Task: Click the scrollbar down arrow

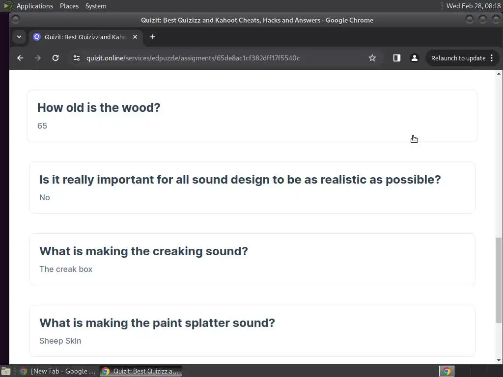Action: coord(499,360)
